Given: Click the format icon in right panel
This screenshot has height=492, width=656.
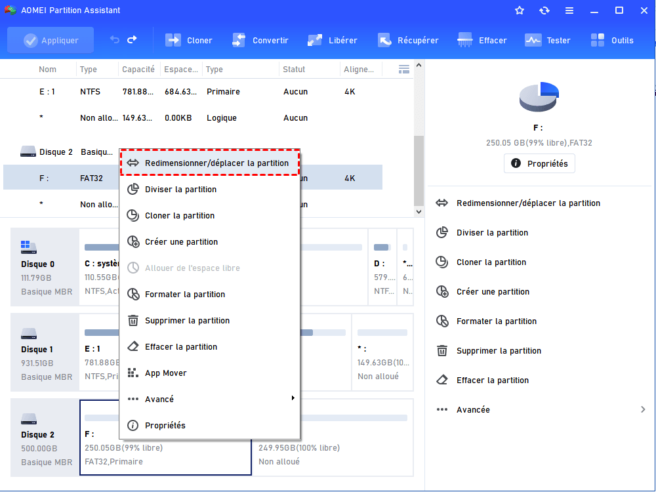Looking at the screenshot, I should tap(441, 321).
